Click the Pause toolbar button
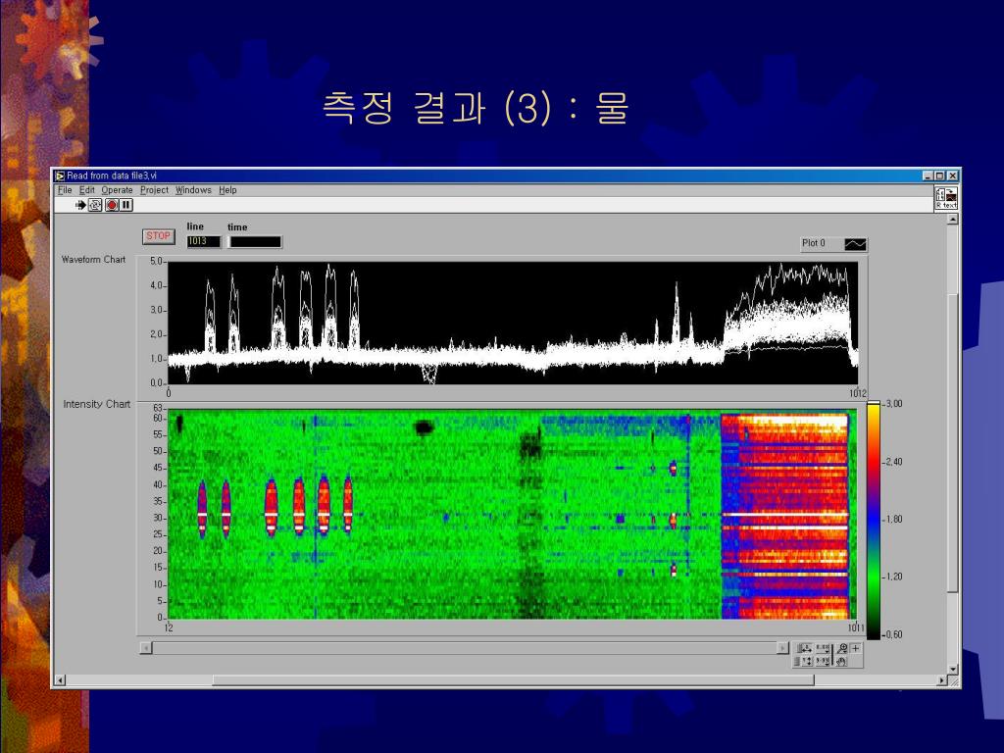The image size is (1004, 753). point(126,205)
